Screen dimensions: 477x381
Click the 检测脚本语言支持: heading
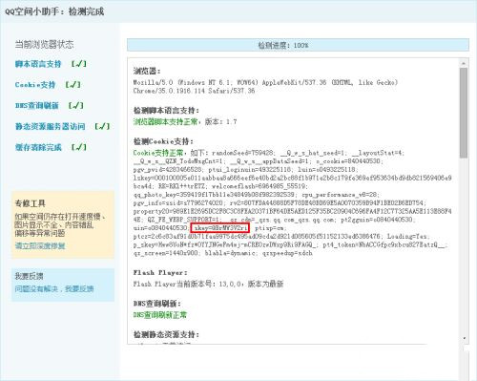coord(166,111)
